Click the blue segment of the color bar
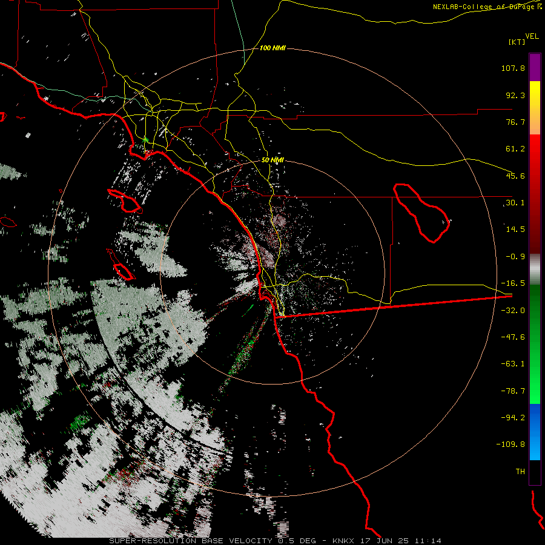 tap(535, 432)
